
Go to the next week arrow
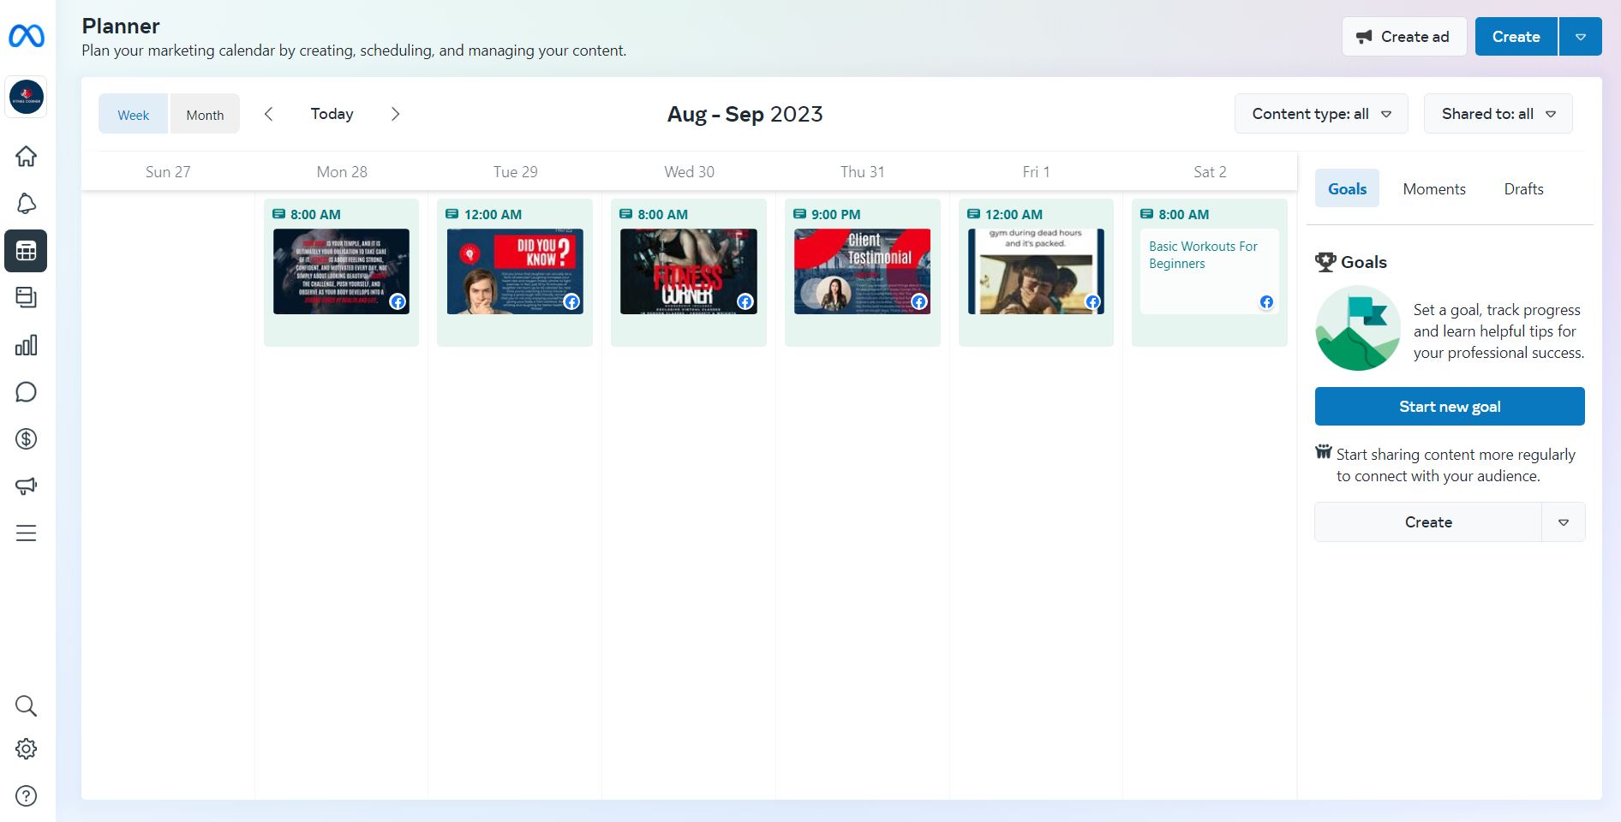tap(395, 114)
